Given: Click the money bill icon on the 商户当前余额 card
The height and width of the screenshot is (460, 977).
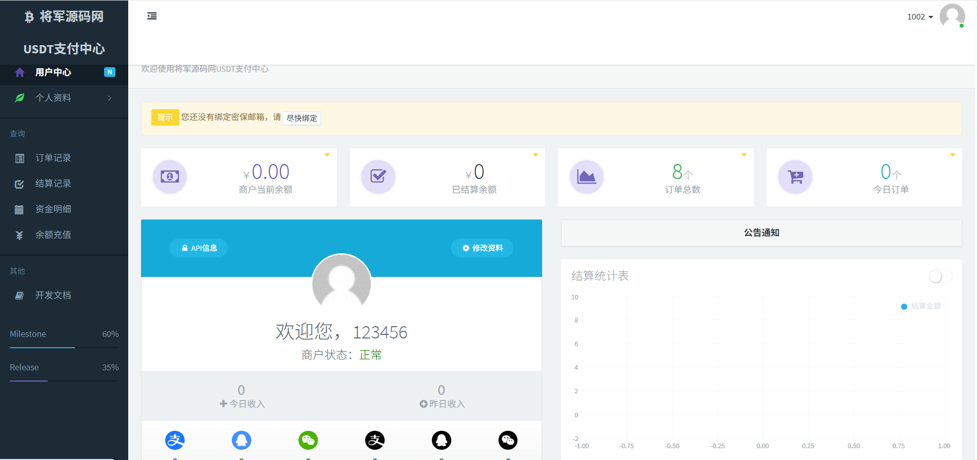Looking at the screenshot, I should point(170,177).
